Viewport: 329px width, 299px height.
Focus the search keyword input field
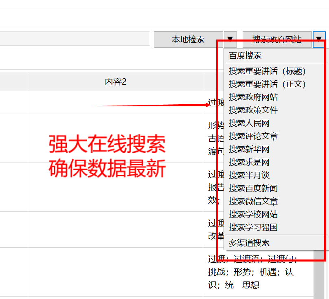point(75,38)
